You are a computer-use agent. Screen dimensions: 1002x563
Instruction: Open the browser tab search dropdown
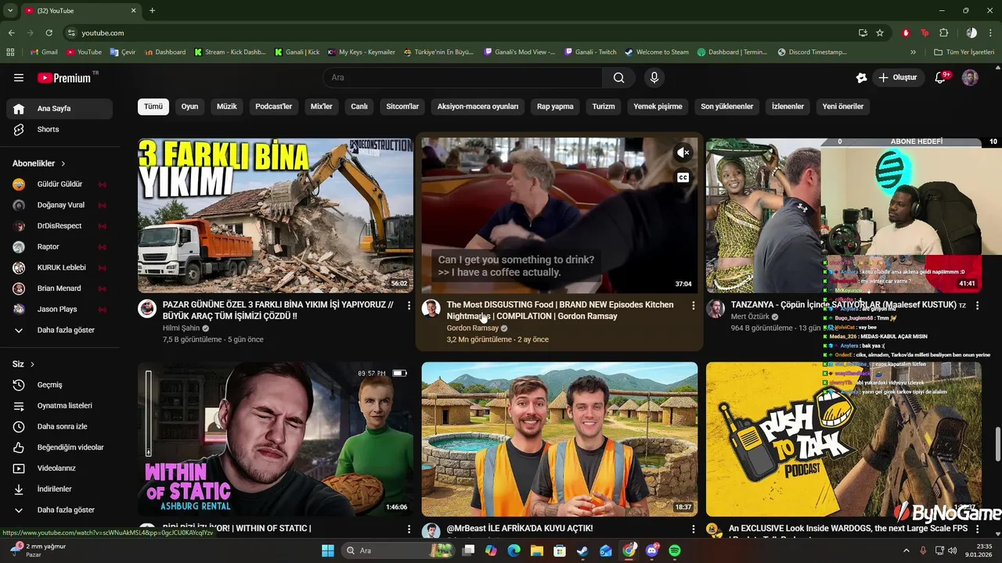pos(10,10)
